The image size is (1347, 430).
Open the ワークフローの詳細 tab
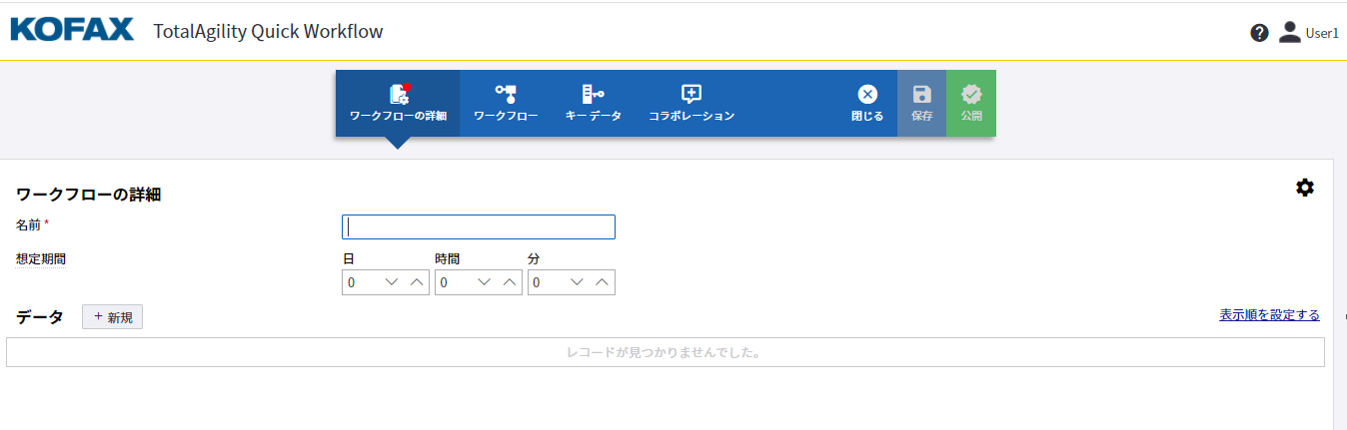(x=398, y=104)
